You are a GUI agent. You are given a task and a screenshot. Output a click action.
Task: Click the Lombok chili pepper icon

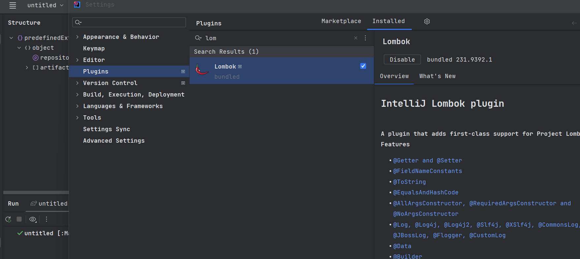(x=202, y=70)
